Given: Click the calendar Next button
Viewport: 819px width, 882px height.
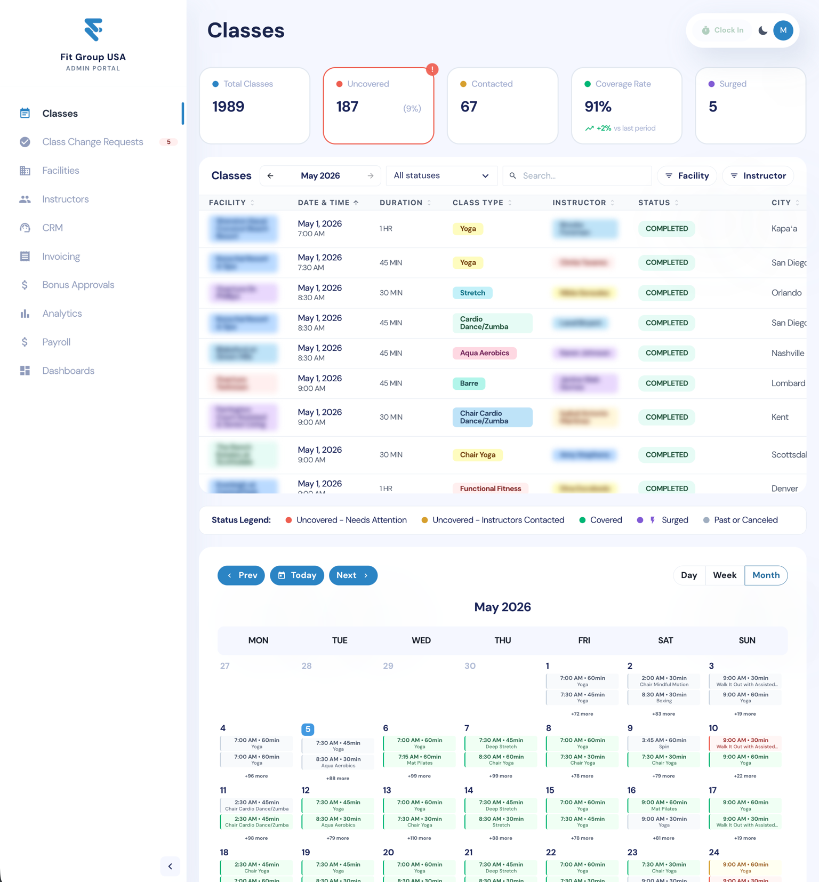Looking at the screenshot, I should point(353,575).
